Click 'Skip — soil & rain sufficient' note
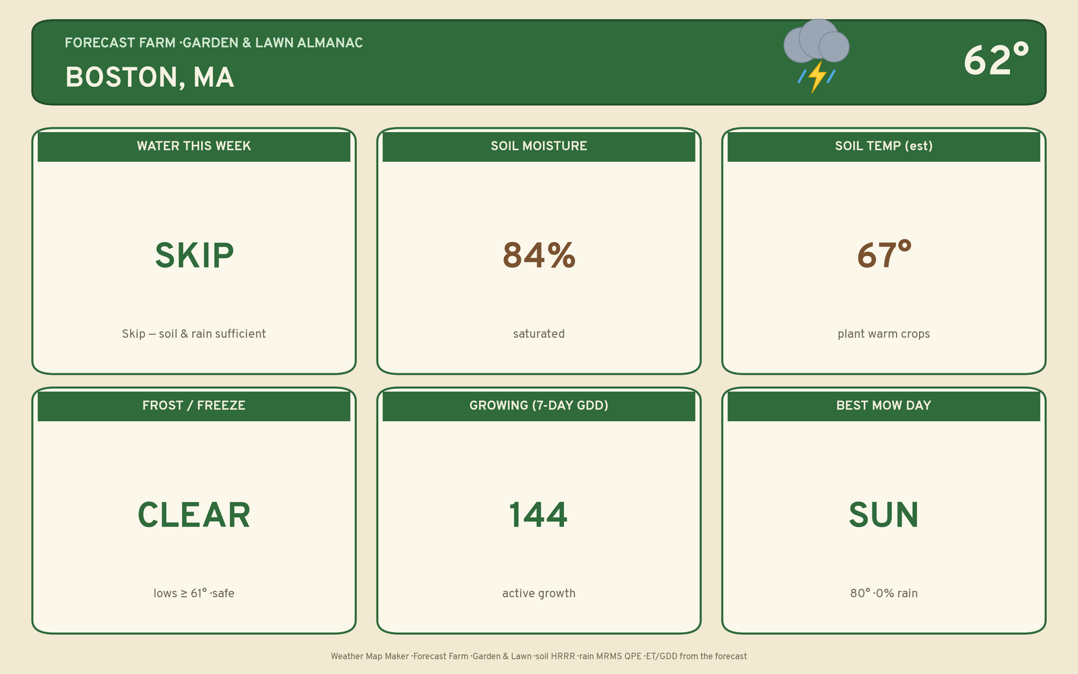1078x674 pixels. pos(194,334)
